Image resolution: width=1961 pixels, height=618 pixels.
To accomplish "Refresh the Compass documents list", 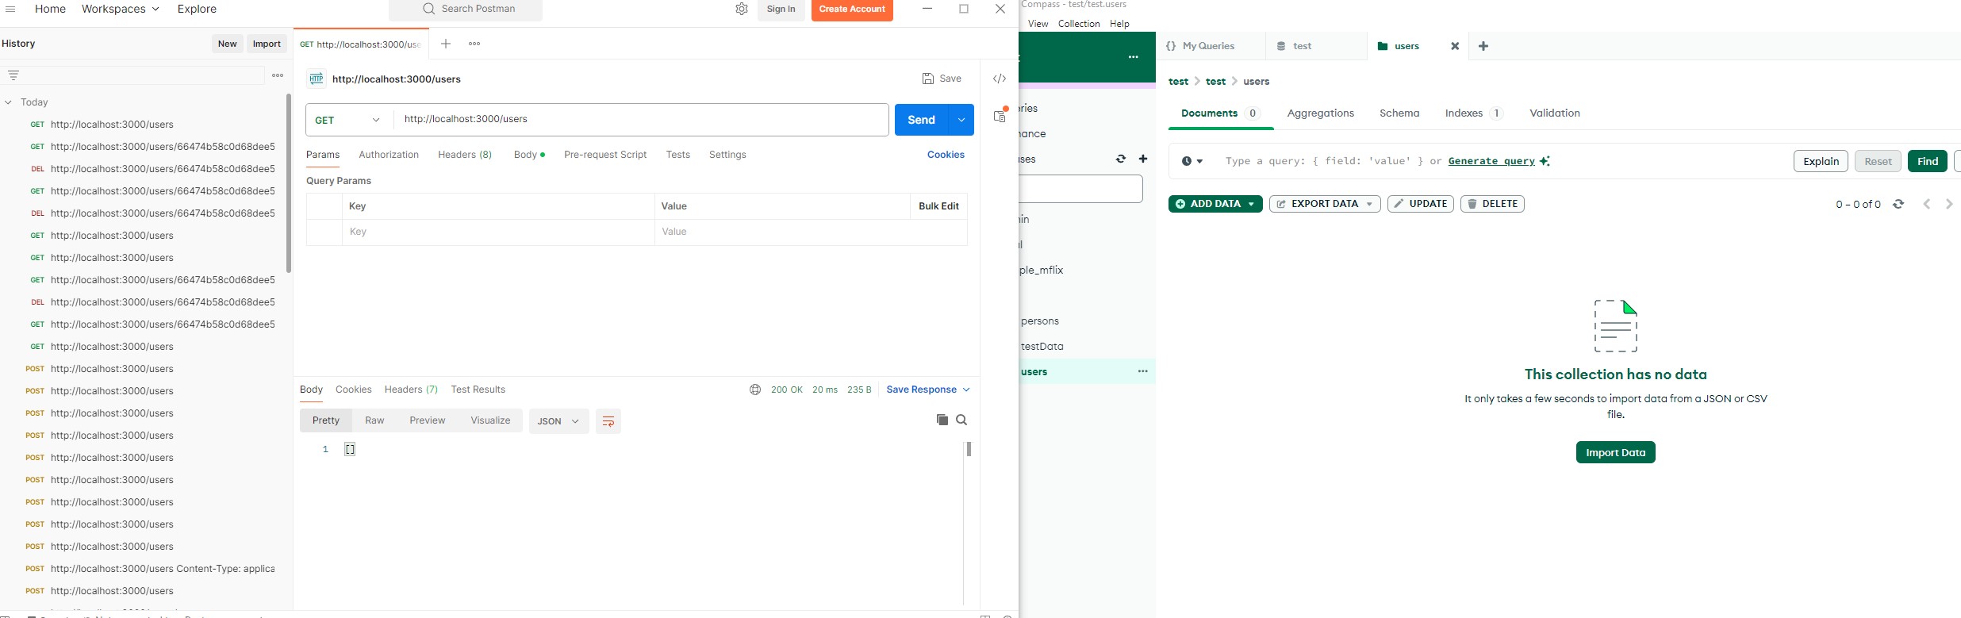I will click(x=1898, y=204).
